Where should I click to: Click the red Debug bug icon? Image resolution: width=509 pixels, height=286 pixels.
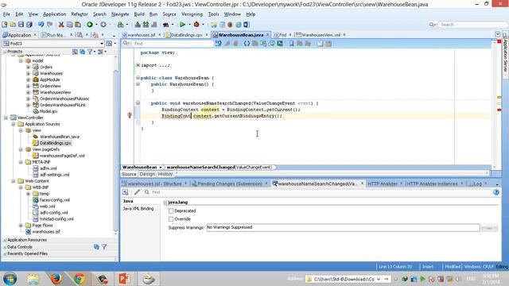pyautogui.click(x=196, y=25)
